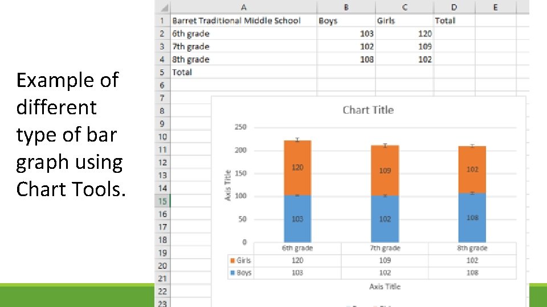The image size is (547, 307).
Task: Click data table value 108 in the Boys row
Action: pyautogui.click(x=472, y=273)
